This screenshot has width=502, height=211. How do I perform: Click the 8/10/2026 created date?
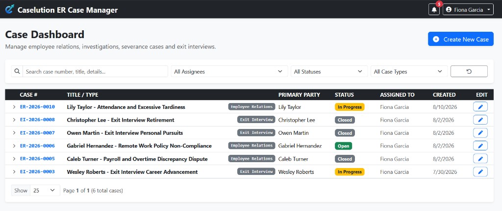(x=445, y=107)
